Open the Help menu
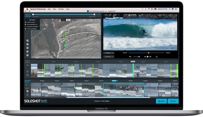The width and height of the screenshot is (203, 117). pos(68,9)
